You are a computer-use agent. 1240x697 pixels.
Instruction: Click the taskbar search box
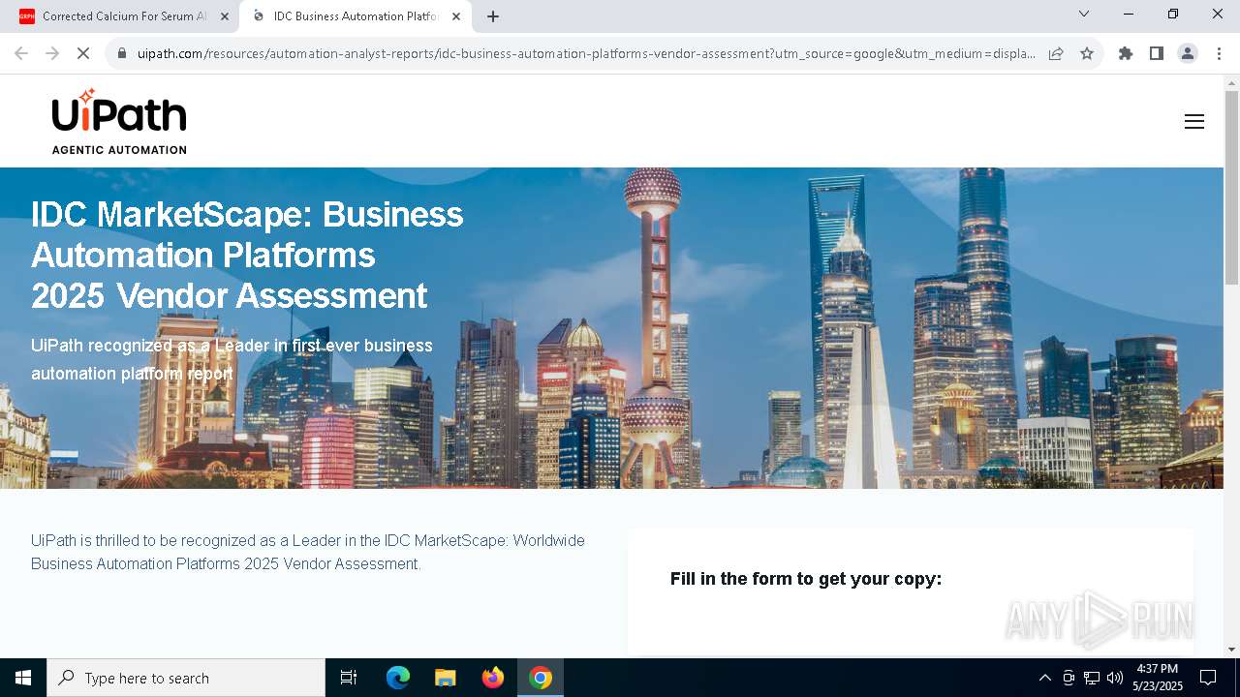(x=186, y=678)
